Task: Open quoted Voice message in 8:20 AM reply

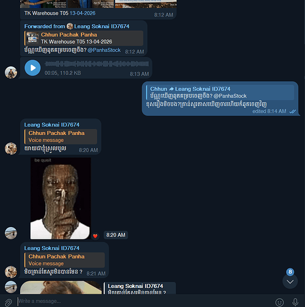Action: pos(61,136)
